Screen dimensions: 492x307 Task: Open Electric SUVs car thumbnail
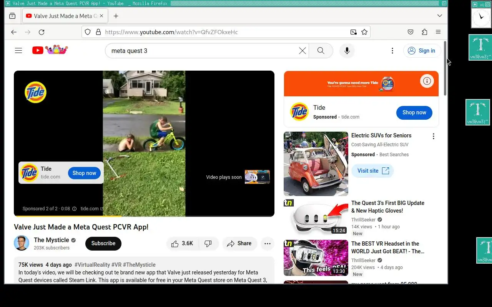(316, 164)
